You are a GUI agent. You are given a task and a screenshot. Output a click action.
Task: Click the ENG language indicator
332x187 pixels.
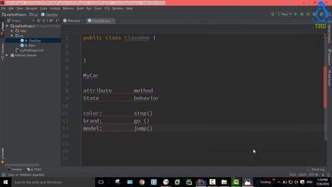(309, 182)
